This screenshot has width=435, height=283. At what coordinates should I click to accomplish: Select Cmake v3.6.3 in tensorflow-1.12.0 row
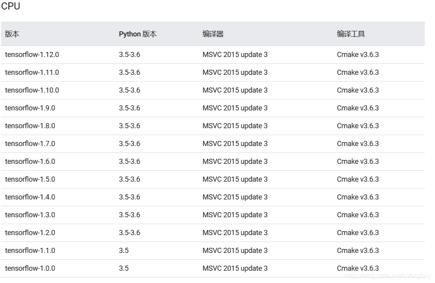pos(358,55)
